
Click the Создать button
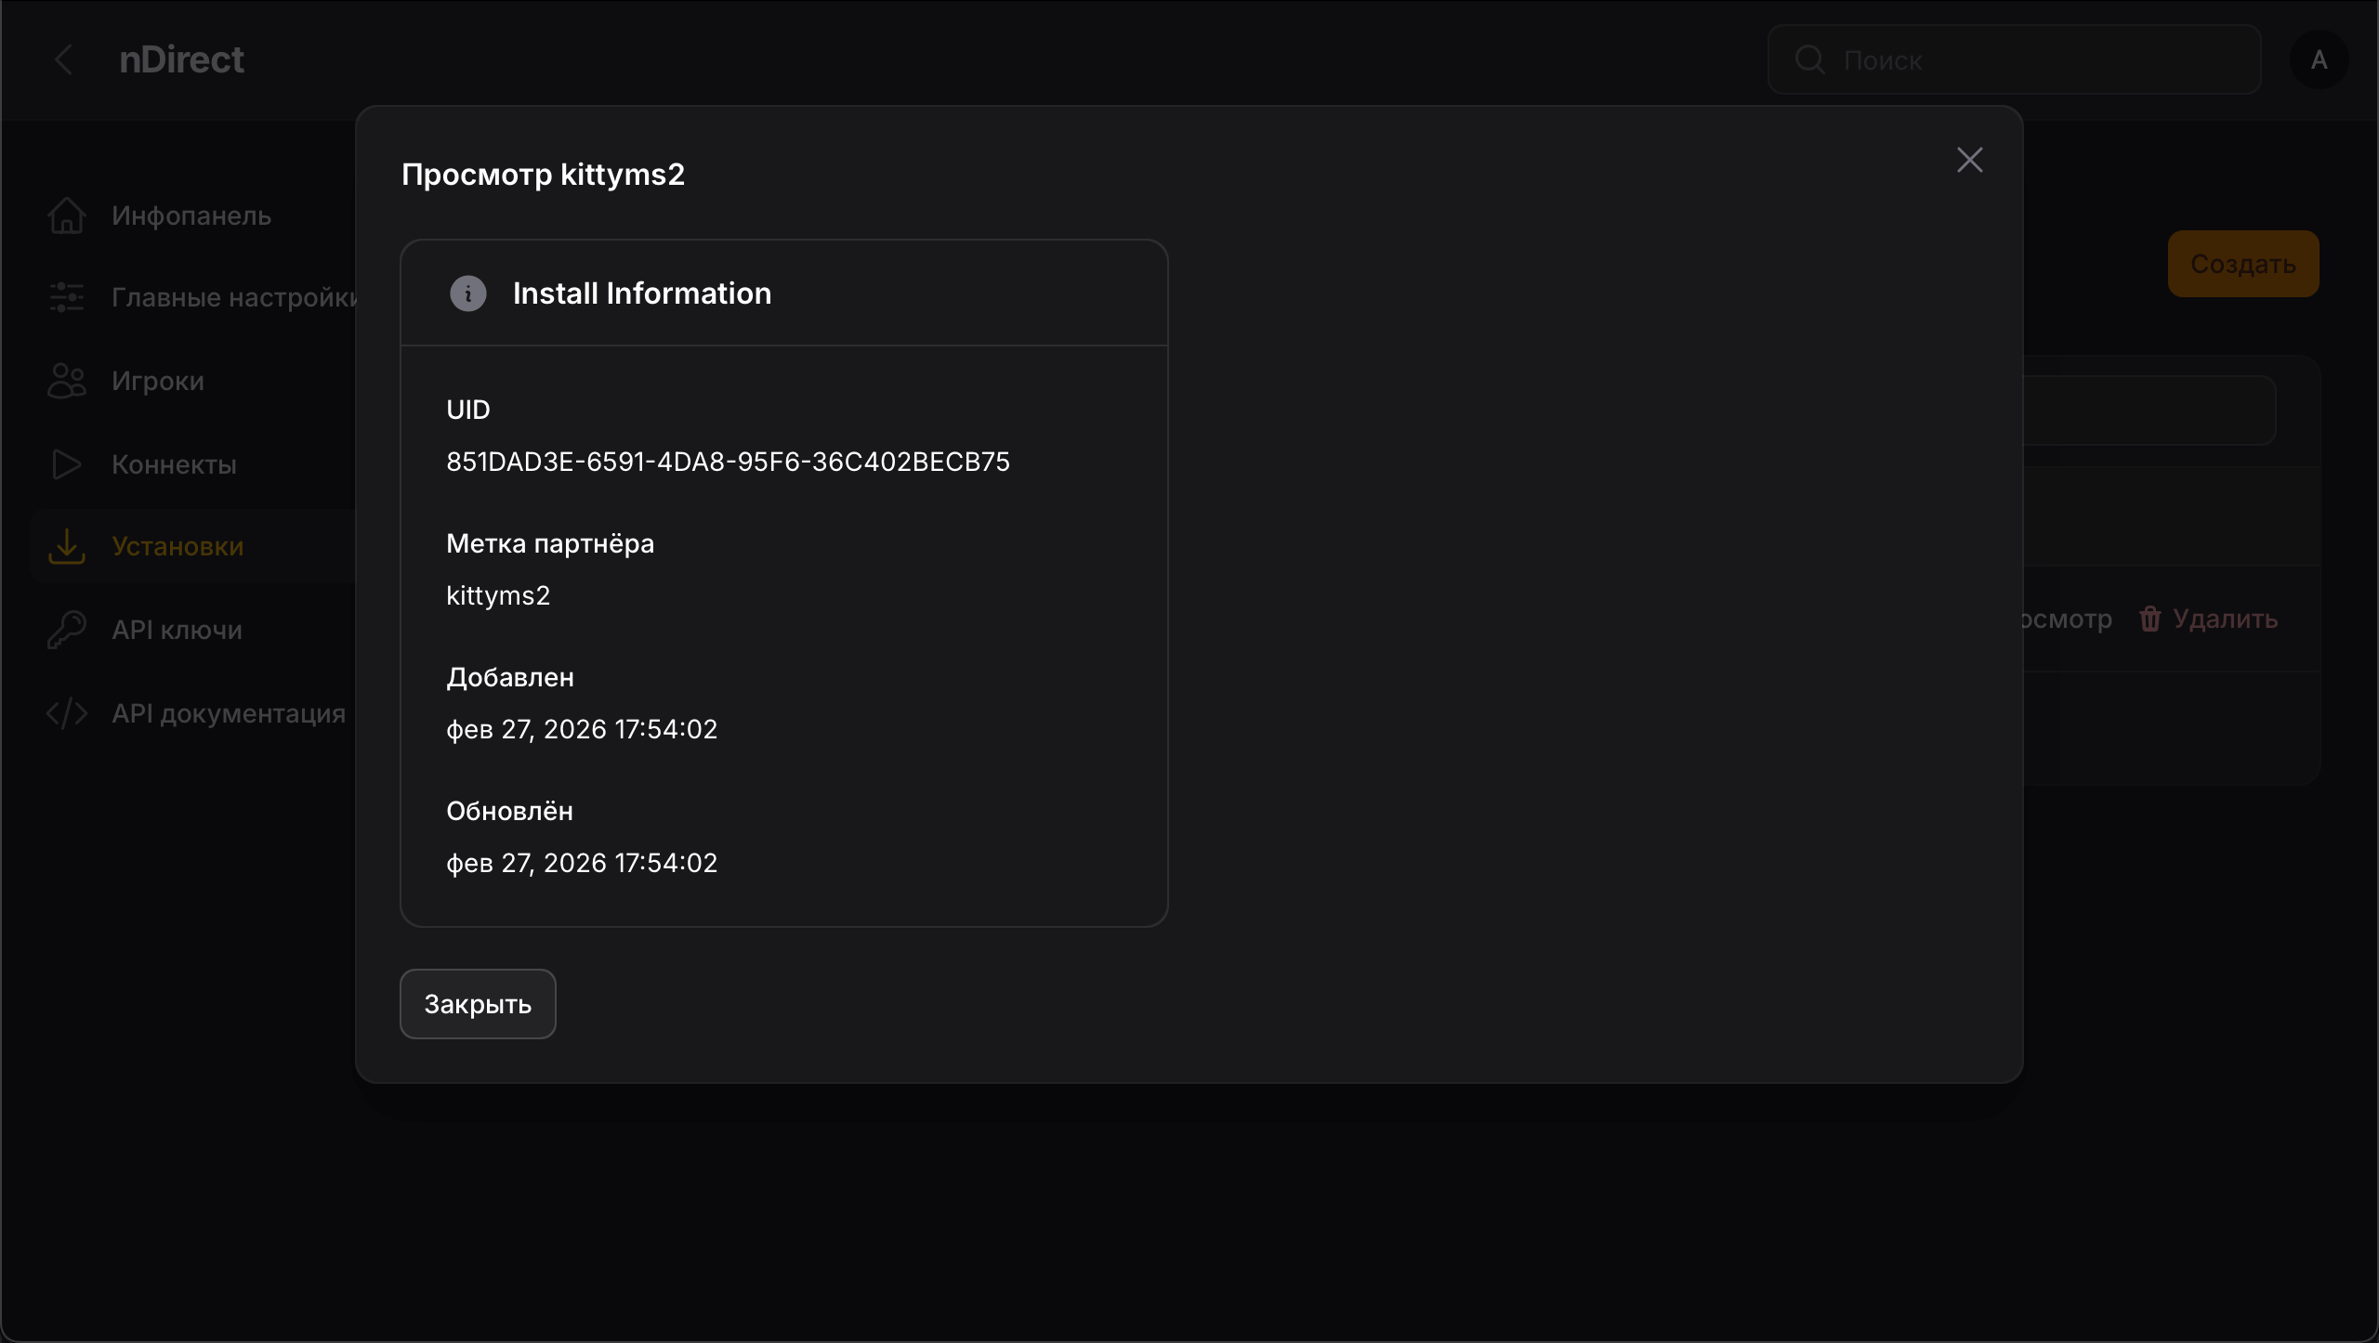pyautogui.click(x=2242, y=264)
